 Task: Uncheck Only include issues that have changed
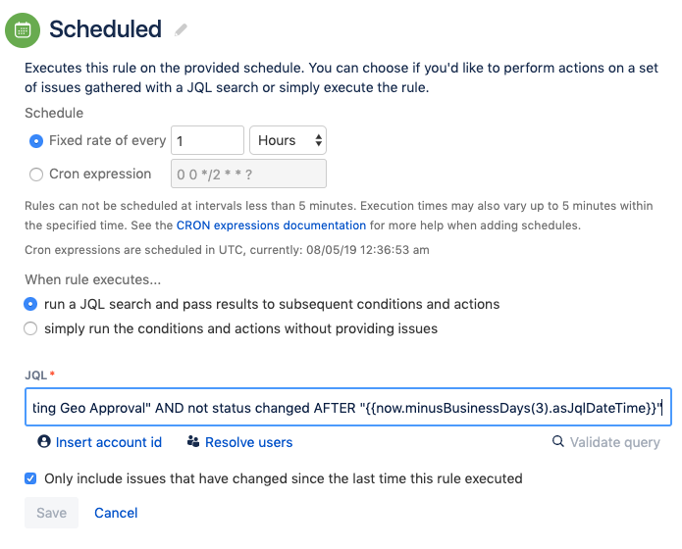pyautogui.click(x=31, y=479)
